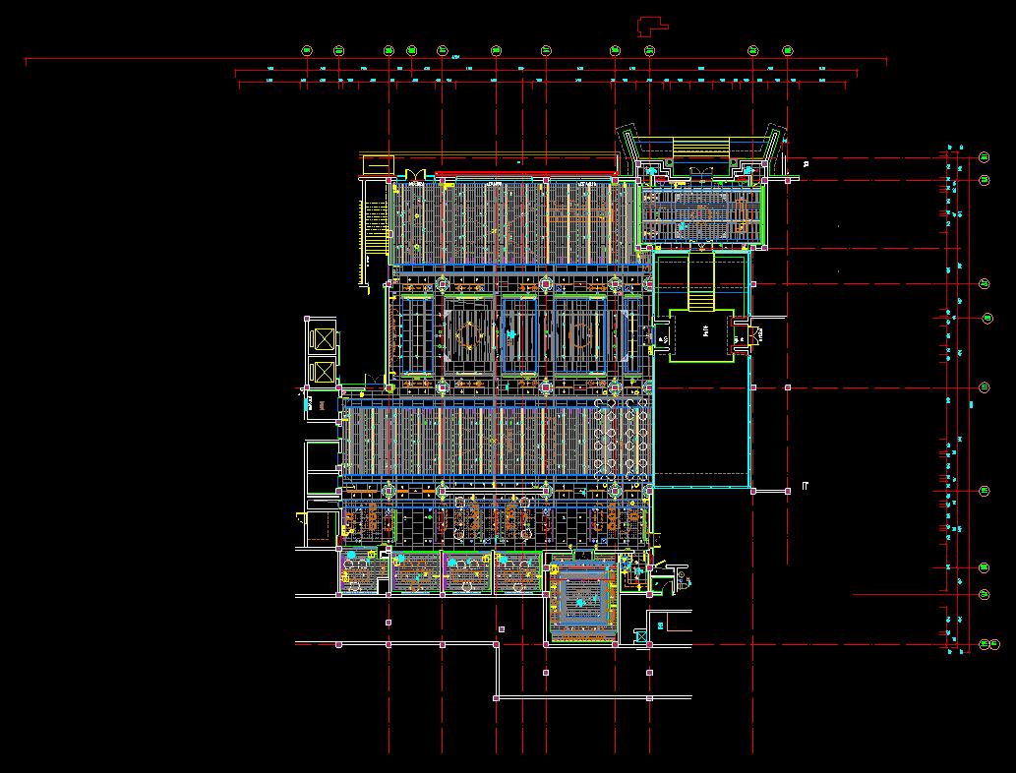Image resolution: width=1016 pixels, height=773 pixels.
Task: Click the topmost grid bubble on the right-hand axis column
Action: click(985, 157)
